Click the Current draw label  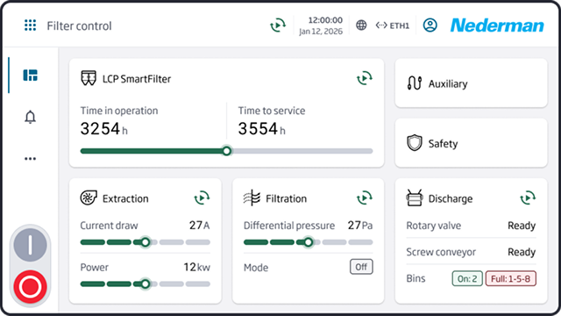pos(109,226)
